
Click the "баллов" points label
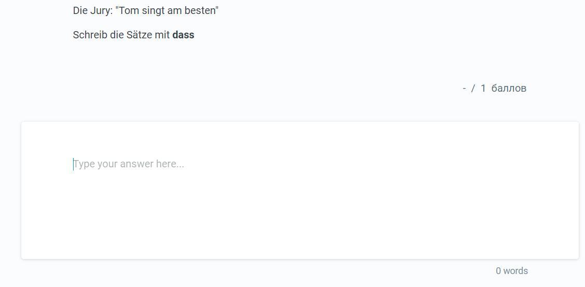click(x=509, y=88)
